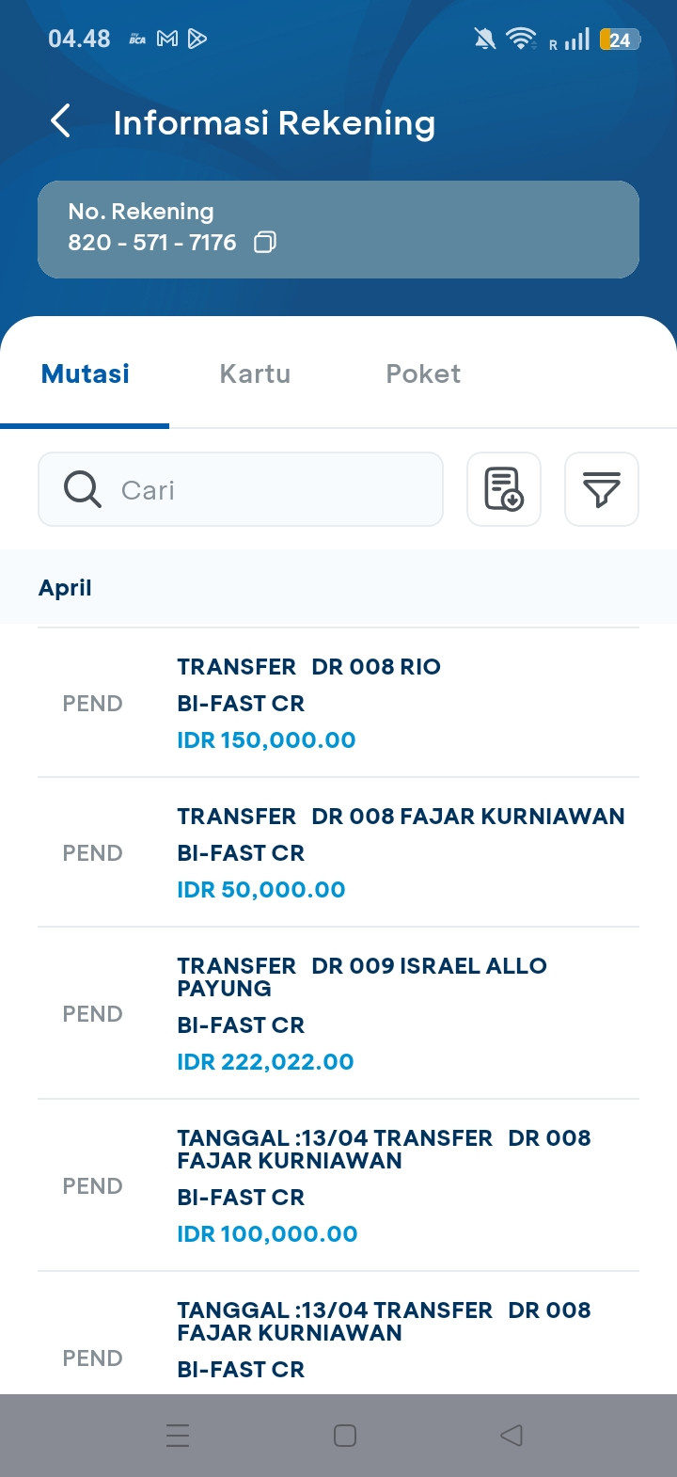Image resolution: width=677 pixels, height=1477 pixels.
Task: Switch to the Kartu tab
Action: (255, 374)
